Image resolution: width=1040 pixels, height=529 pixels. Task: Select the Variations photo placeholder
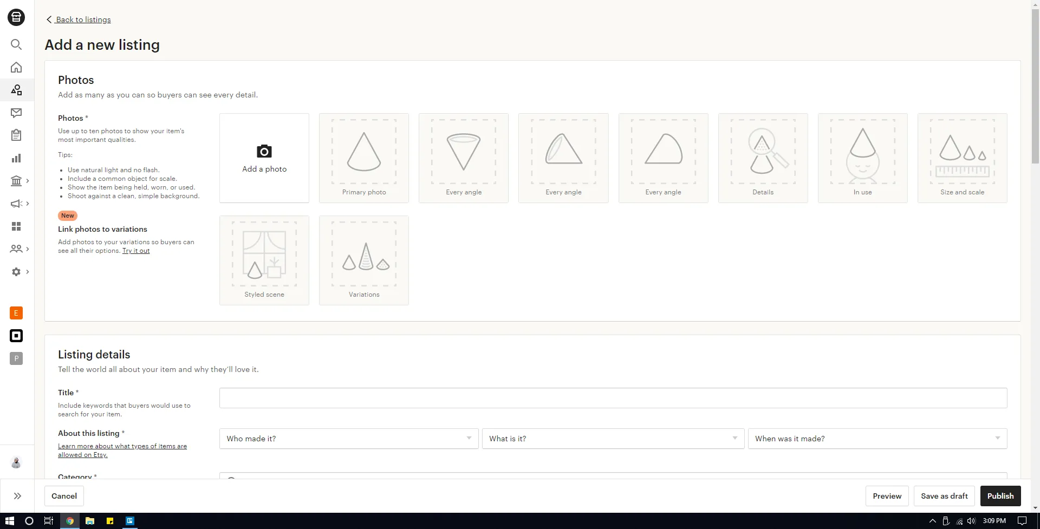(364, 260)
